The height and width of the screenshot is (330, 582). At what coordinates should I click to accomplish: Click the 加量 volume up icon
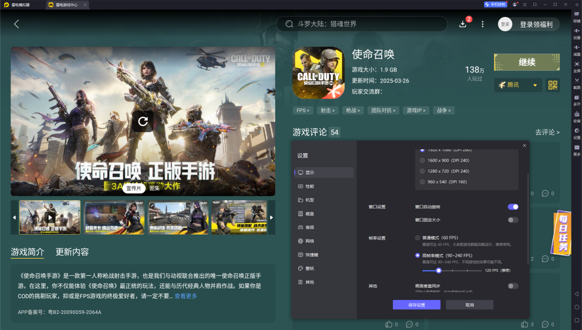(577, 33)
